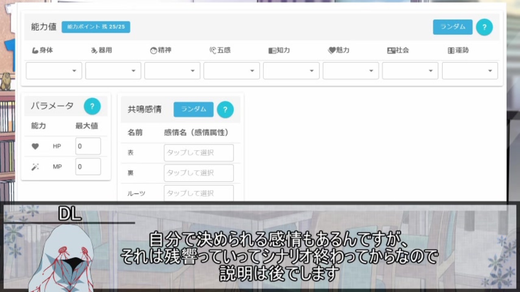
Task: Click the hooded DL character avatar
Action: tap(62, 258)
